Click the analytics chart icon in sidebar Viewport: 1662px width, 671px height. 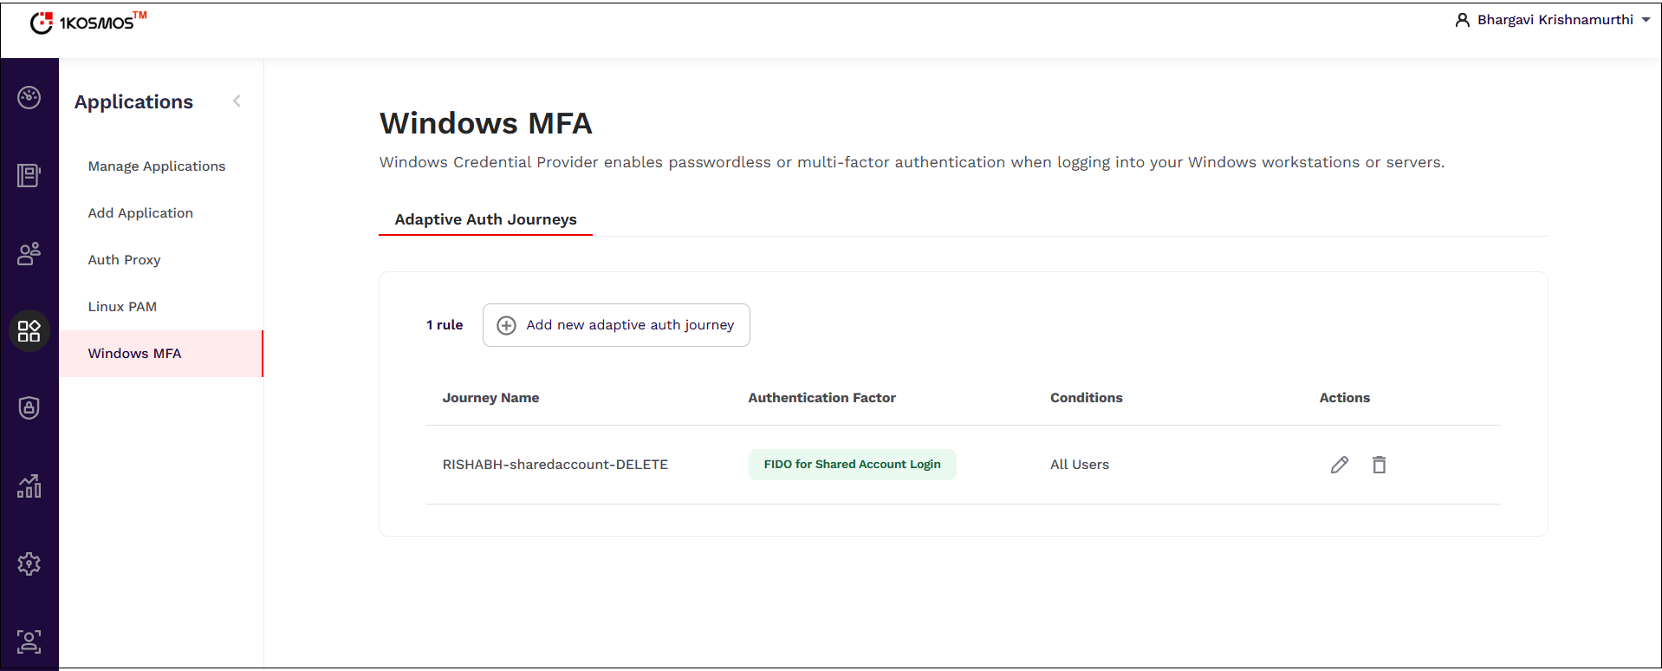(x=29, y=486)
